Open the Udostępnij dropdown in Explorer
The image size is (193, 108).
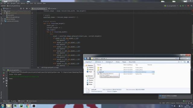click(109, 62)
